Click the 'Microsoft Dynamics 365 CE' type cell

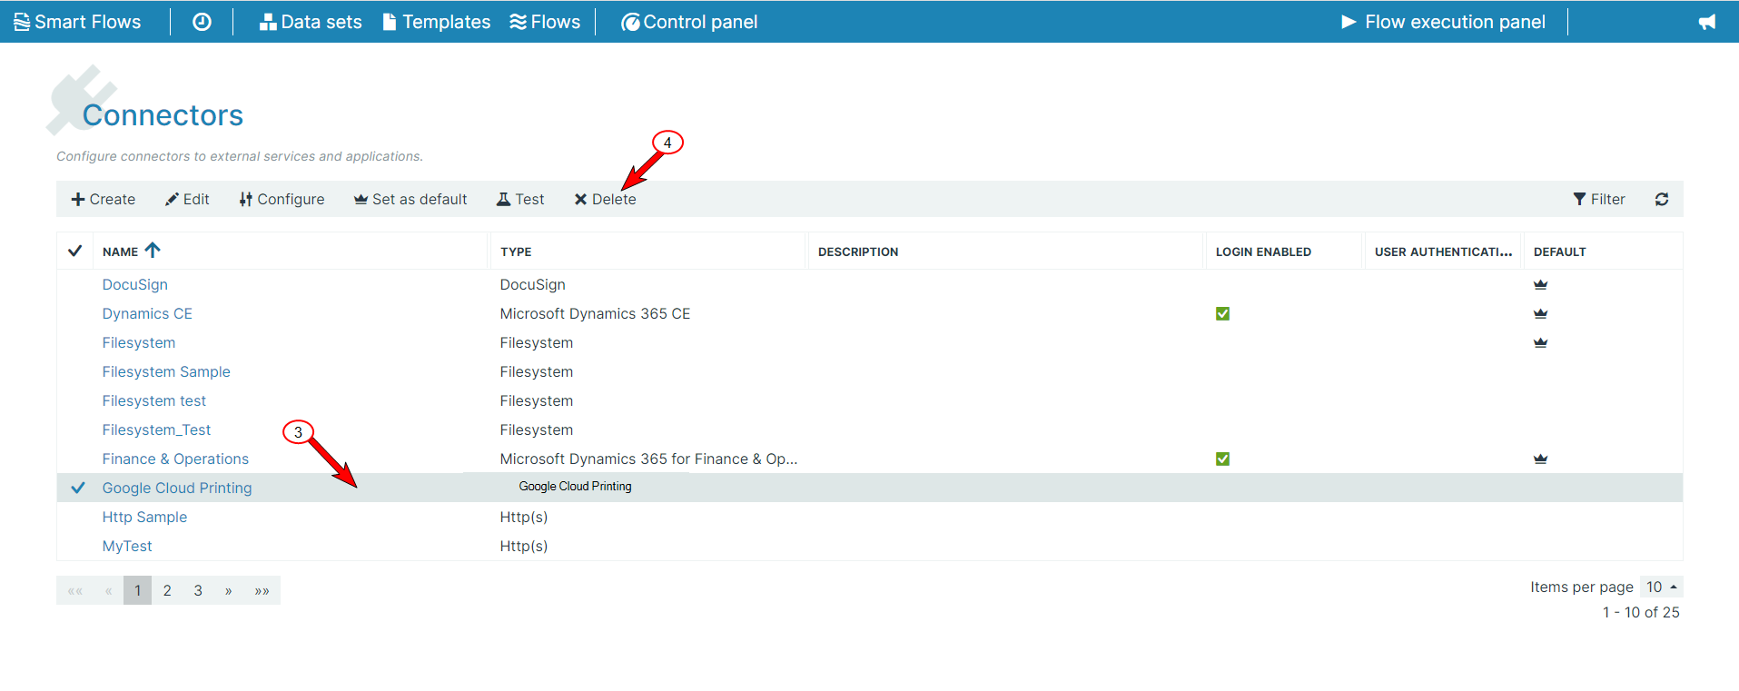(x=595, y=313)
